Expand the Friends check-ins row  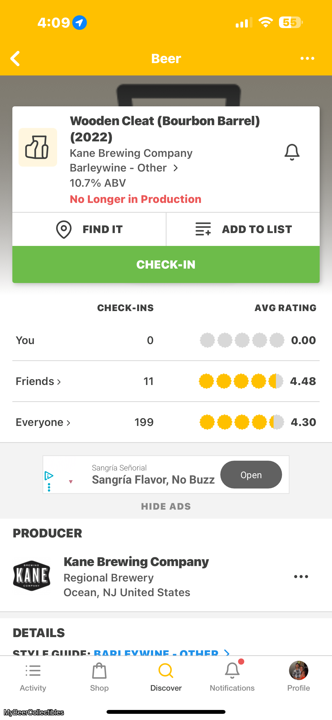tap(39, 382)
